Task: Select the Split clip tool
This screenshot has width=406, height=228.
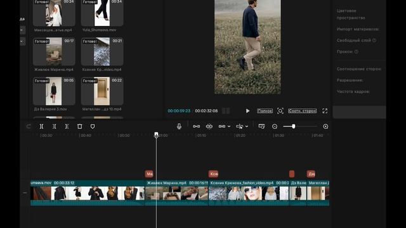Action: point(41,127)
